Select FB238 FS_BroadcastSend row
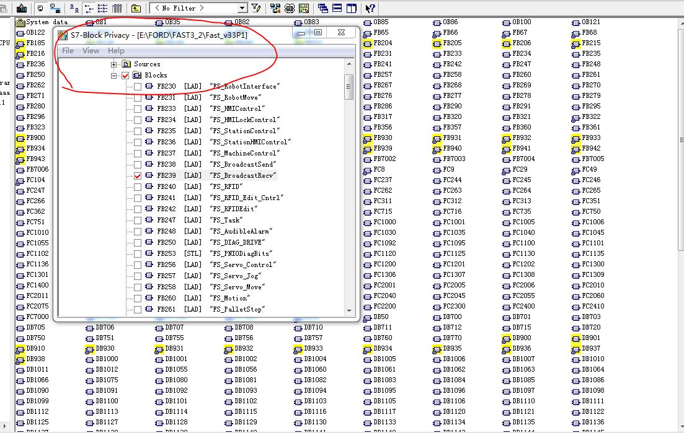 pos(211,164)
